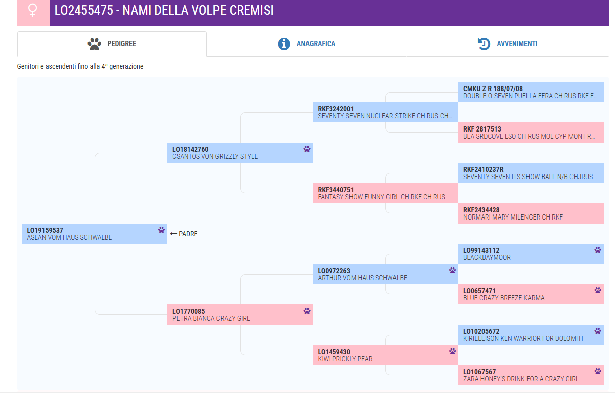
Task: Select DOUBLE-O-SEVEN PUELLA FERA pedigree box
Action: pos(531,92)
